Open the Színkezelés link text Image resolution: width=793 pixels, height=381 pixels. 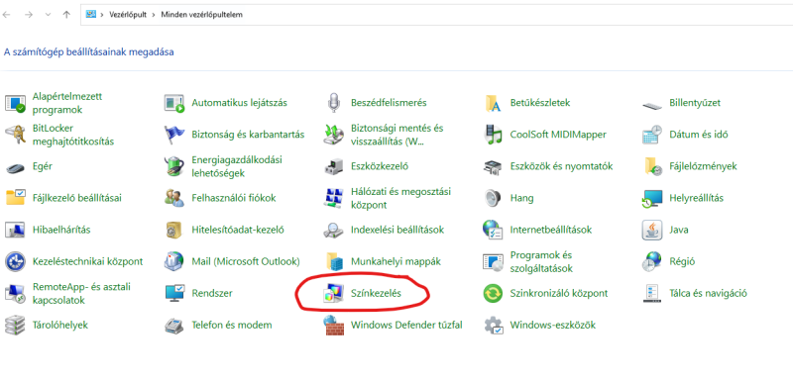376,293
